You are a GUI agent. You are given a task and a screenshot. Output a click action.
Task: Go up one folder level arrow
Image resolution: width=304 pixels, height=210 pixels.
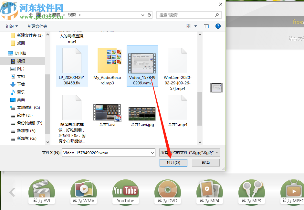[x=31, y=15]
